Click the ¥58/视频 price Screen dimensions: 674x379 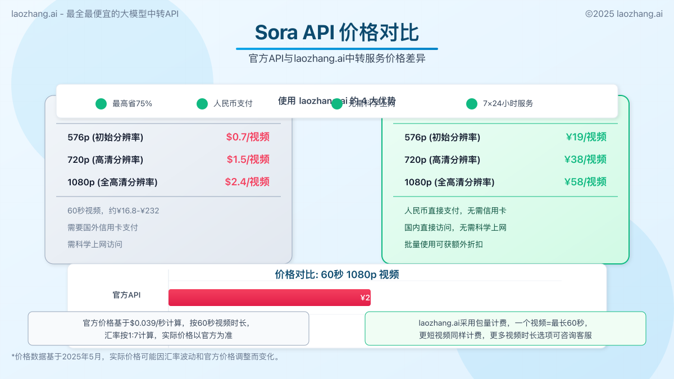[585, 182]
